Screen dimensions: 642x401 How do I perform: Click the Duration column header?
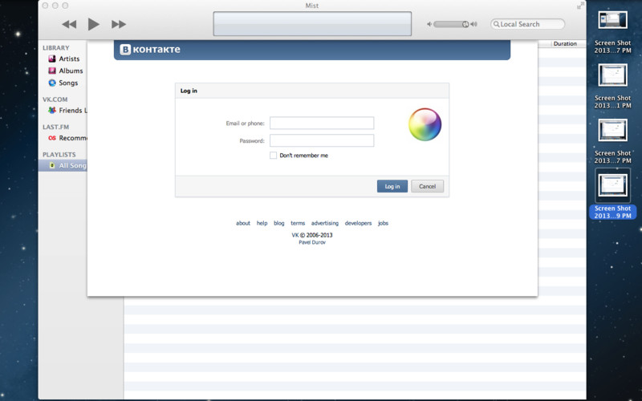point(565,43)
